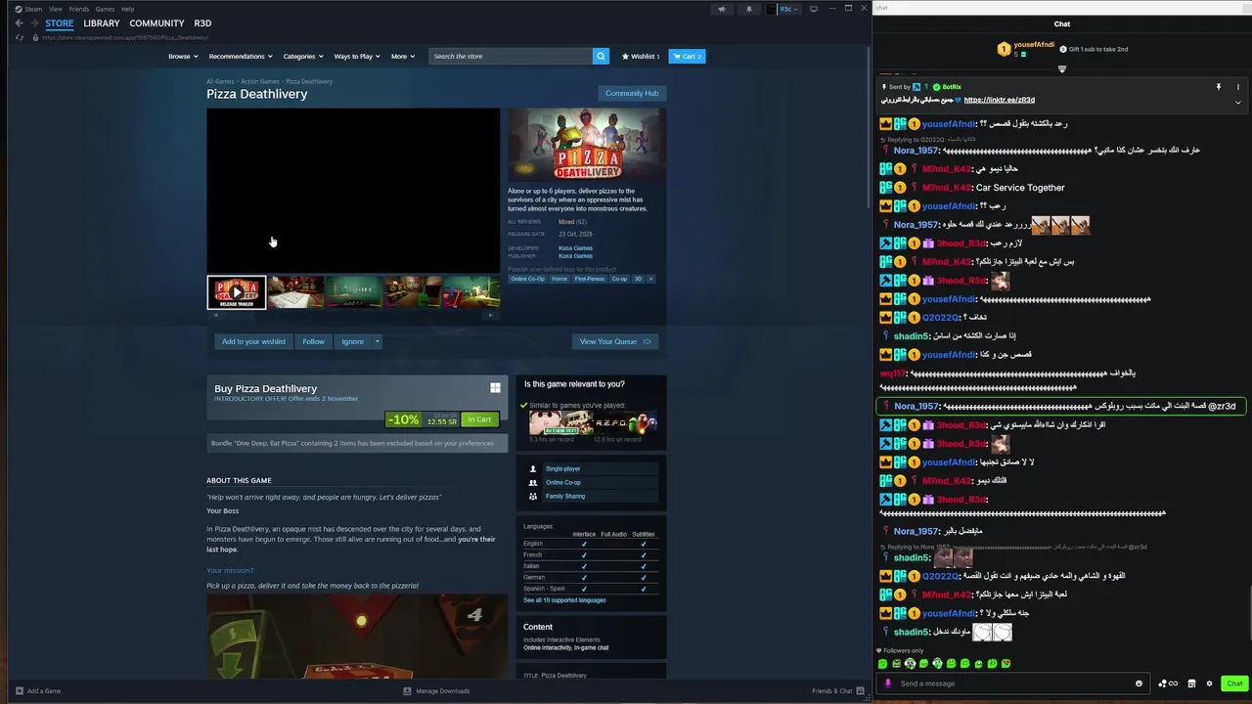The width and height of the screenshot is (1252, 704).
Task: Click the purple microphone icon in chat
Action: pos(888,683)
